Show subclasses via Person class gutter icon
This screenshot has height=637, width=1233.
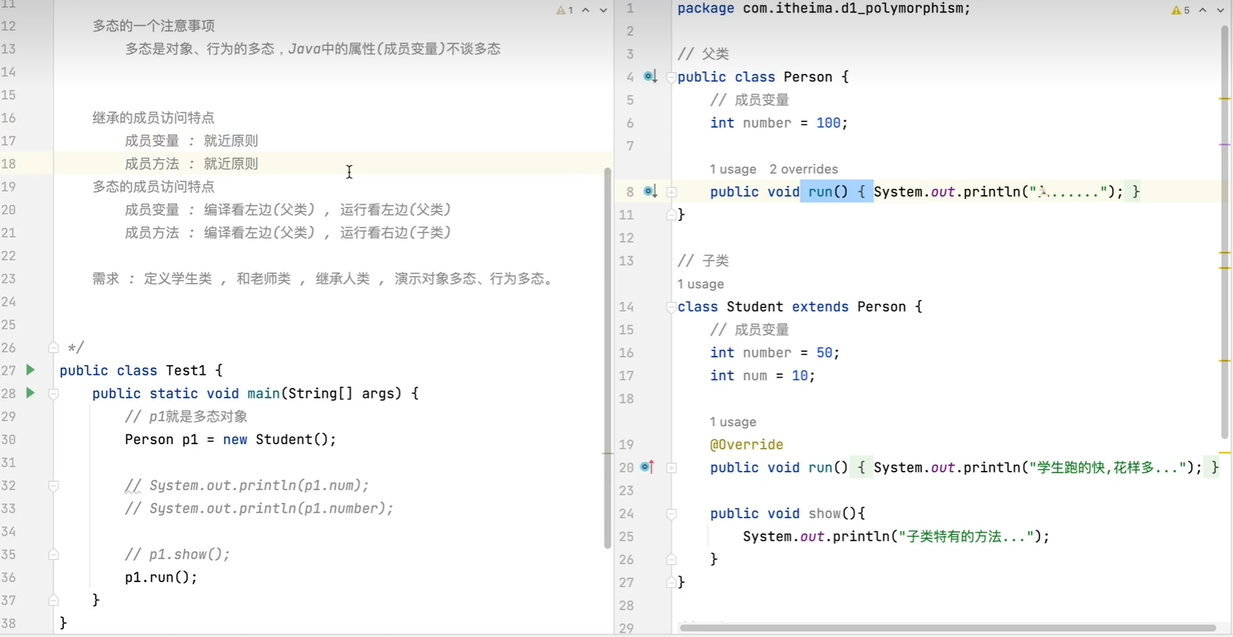click(x=650, y=77)
